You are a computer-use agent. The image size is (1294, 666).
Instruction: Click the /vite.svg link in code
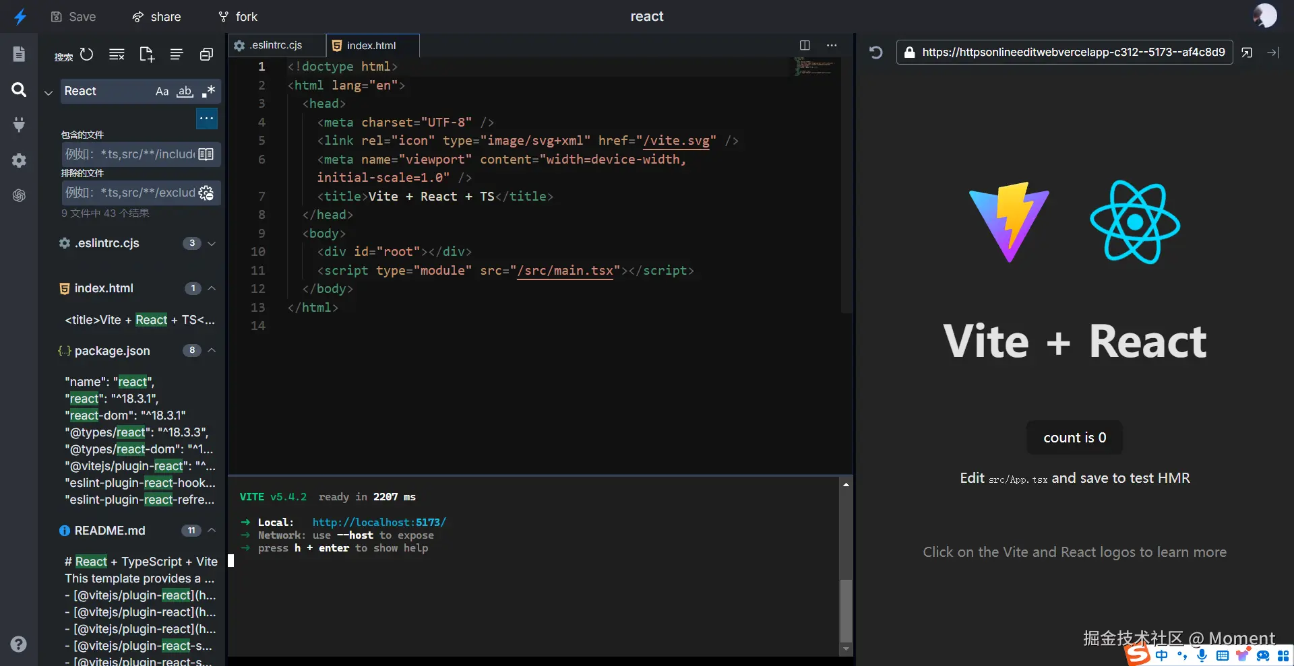(x=676, y=141)
